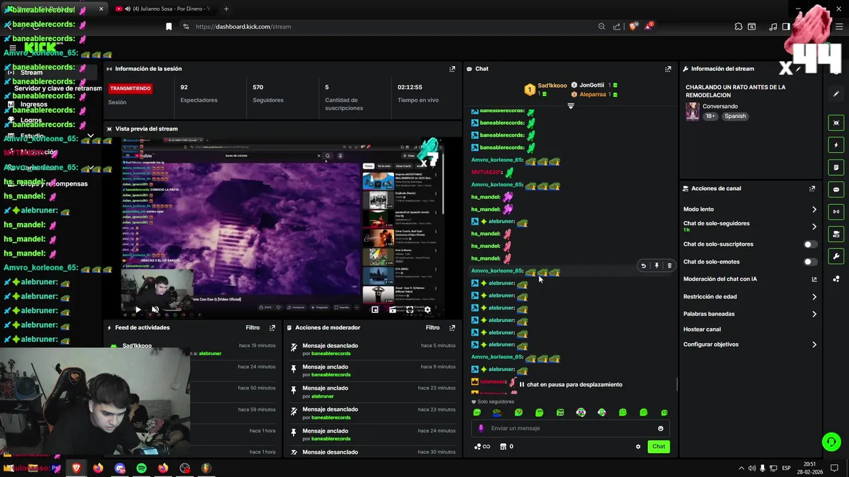Open the Kick hamburger menu
The height and width of the screenshot is (477, 849).
click(x=12, y=48)
